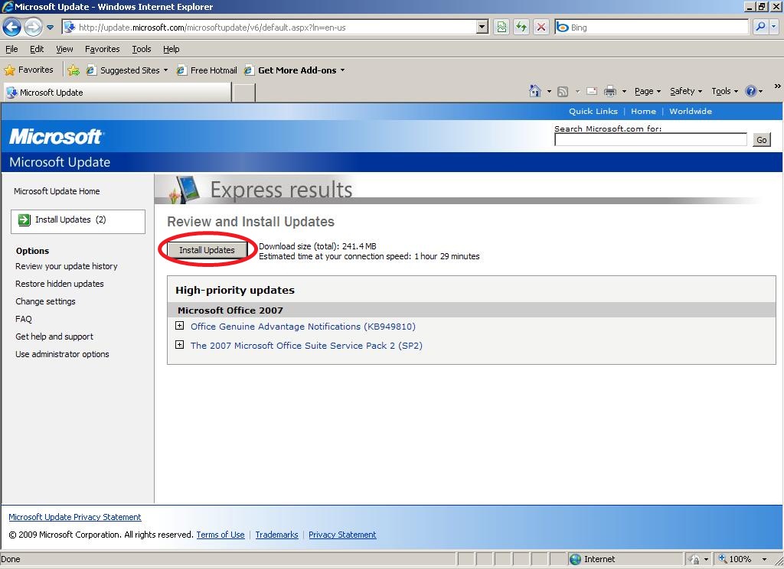Click the Internet security zone globe icon
Screen dimensions: 784x569
pos(576,559)
